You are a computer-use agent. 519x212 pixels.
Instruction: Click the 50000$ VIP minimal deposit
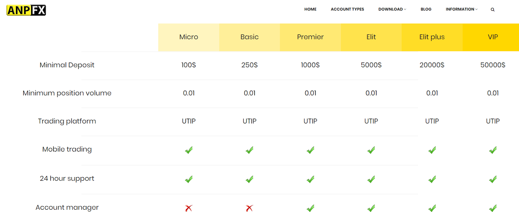click(x=493, y=65)
